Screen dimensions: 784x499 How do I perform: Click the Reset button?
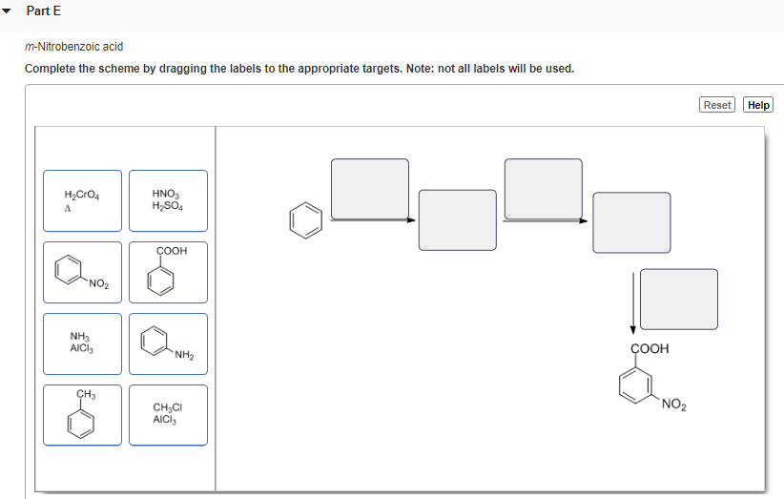point(716,105)
